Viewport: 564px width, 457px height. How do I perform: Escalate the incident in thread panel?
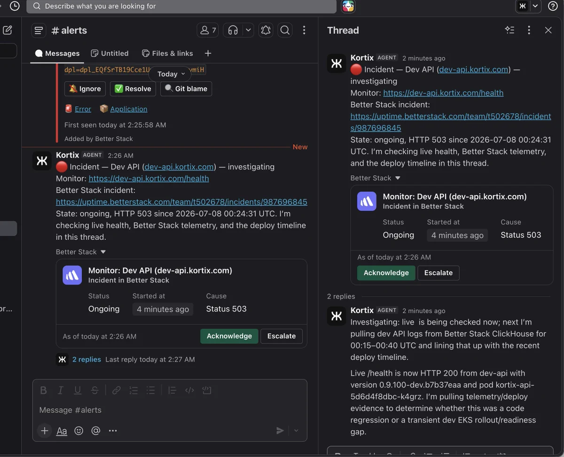coord(439,273)
